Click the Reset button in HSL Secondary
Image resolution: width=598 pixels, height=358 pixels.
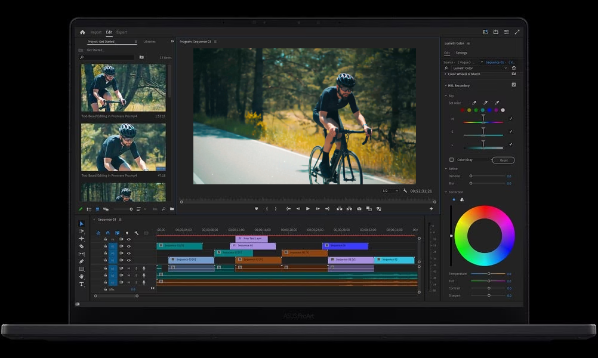[x=503, y=160]
